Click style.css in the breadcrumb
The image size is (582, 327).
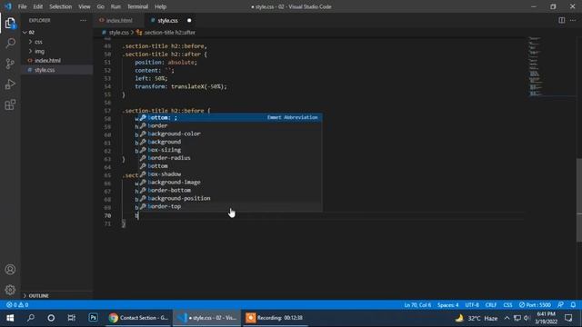click(x=119, y=33)
